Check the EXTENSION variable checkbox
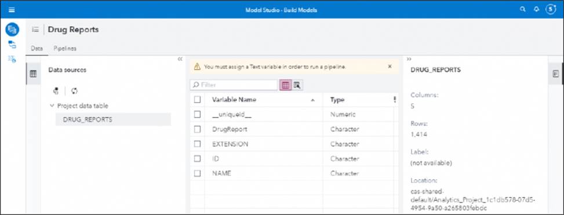 pos(197,144)
